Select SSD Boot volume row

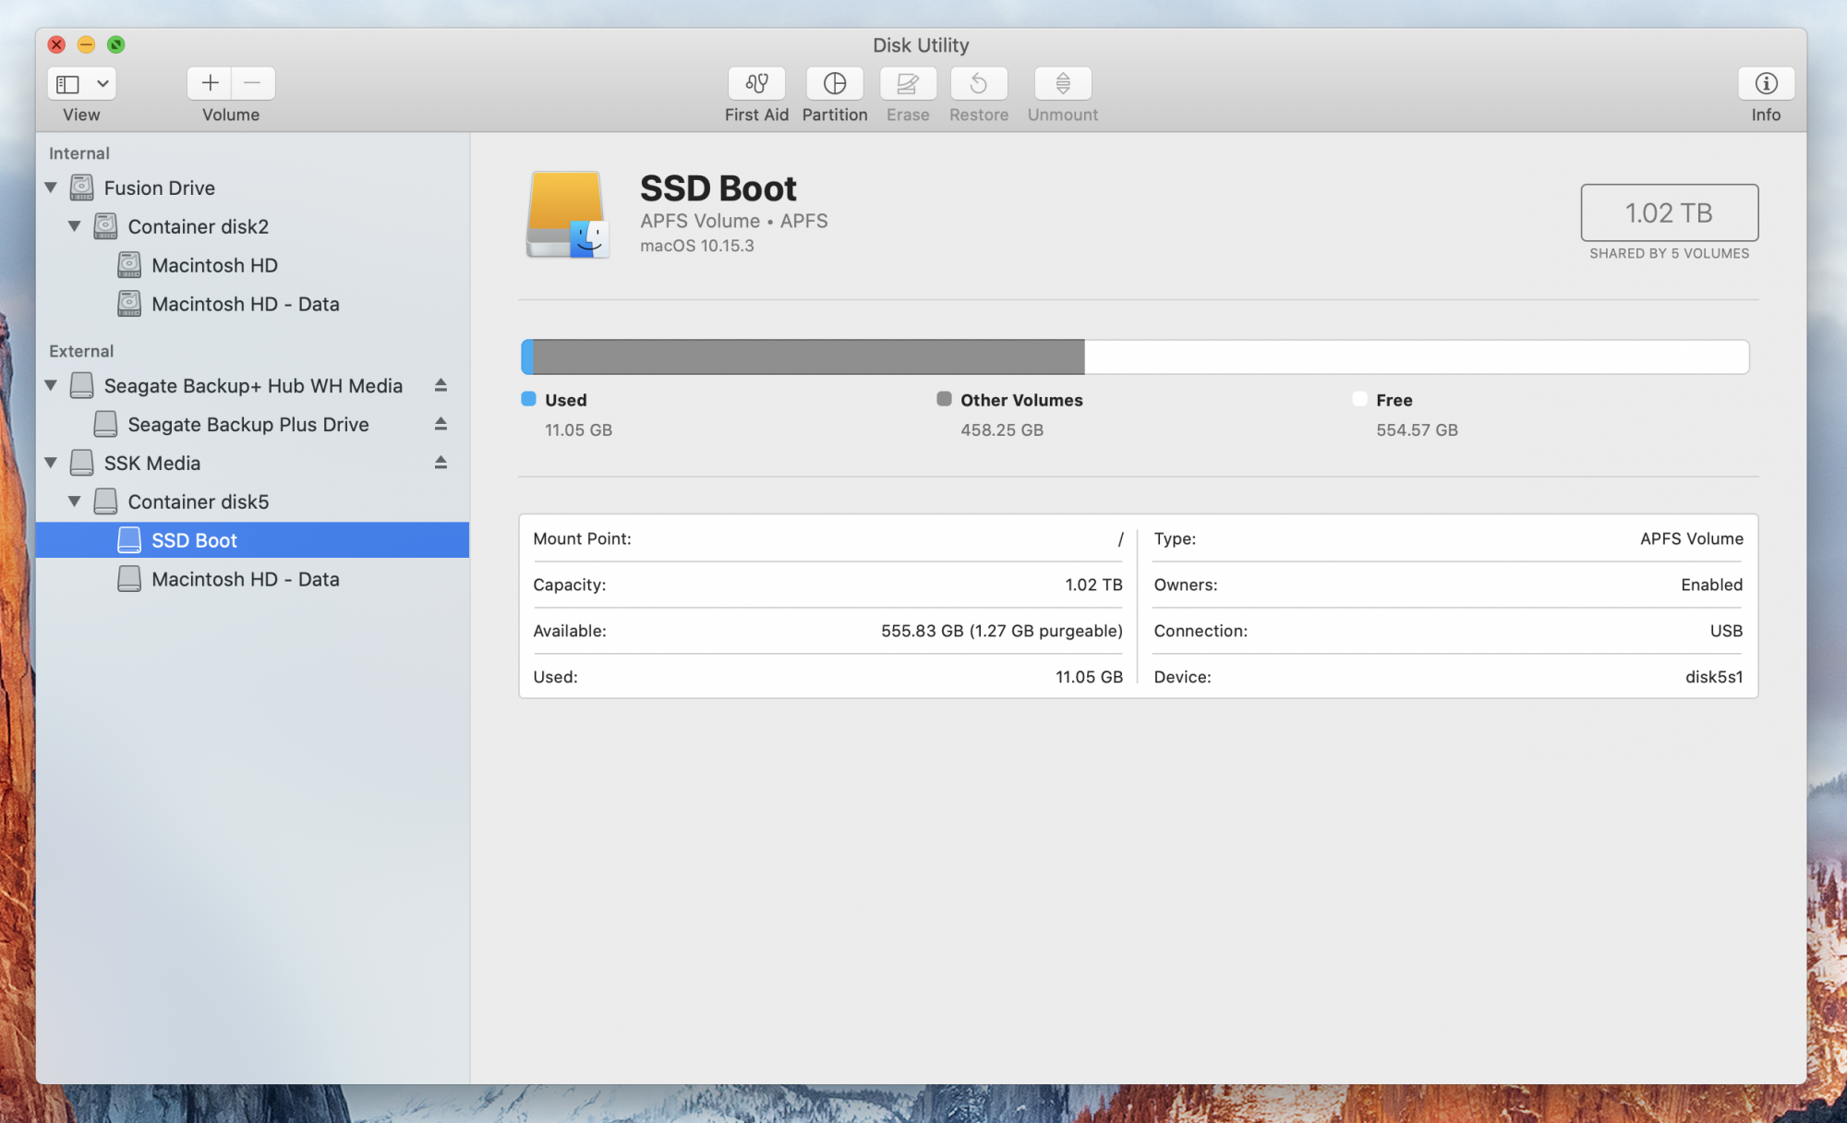252,540
